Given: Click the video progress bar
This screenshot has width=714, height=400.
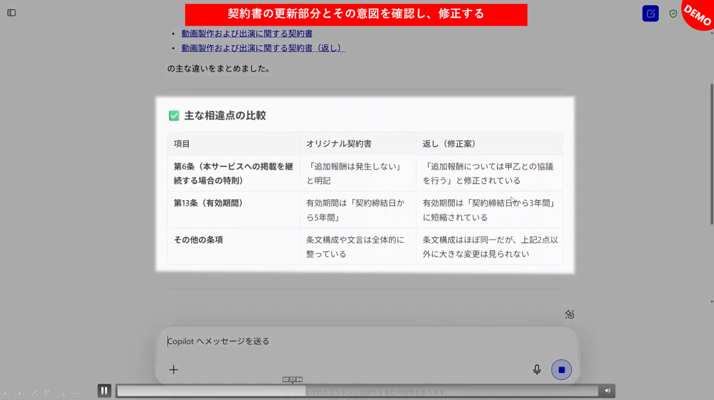Looking at the screenshot, I should pos(357,391).
